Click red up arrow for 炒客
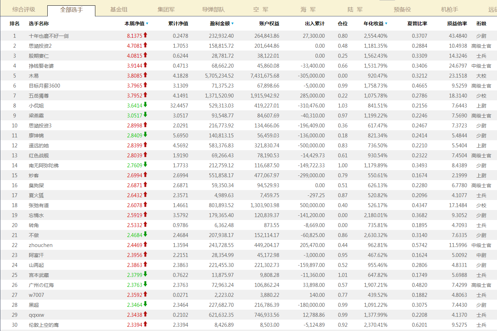The image size is (497, 331). click(146, 174)
